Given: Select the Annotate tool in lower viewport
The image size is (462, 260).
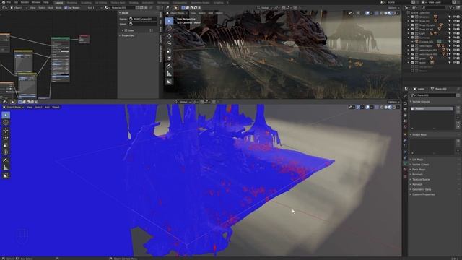Looking at the screenshot, I should tap(6, 160).
